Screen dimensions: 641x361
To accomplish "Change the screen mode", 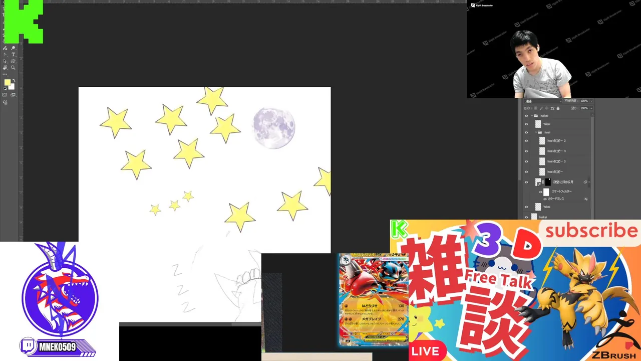I will [x=13, y=94].
